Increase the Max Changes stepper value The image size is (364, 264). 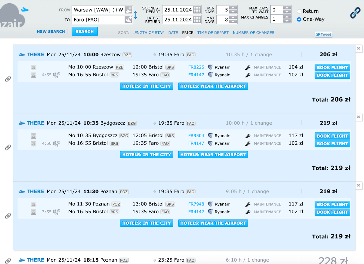click(287, 17)
